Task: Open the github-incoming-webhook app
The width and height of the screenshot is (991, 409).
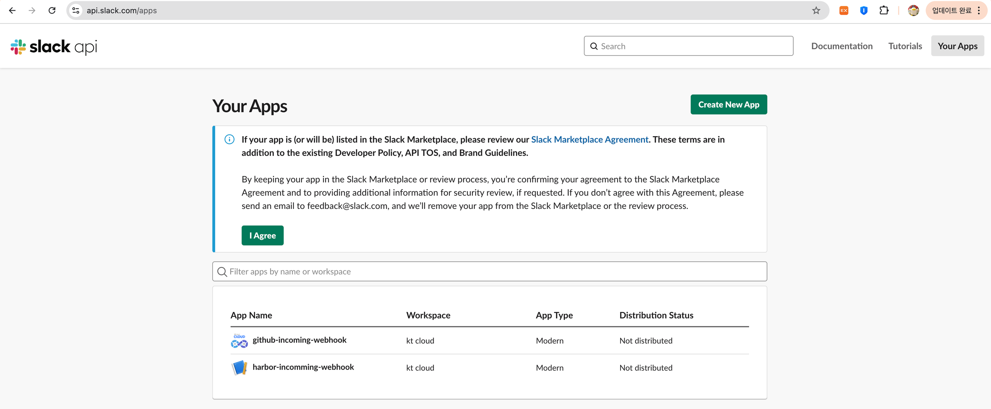Action: point(299,340)
